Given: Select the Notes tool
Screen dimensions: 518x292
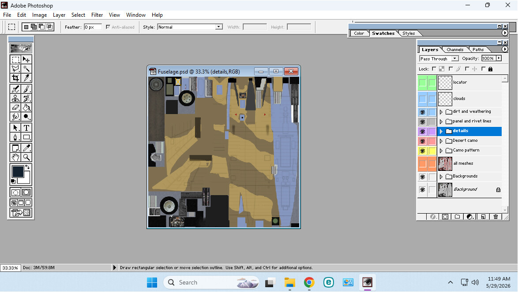Looking at the screenshot, I should point(15,148).
